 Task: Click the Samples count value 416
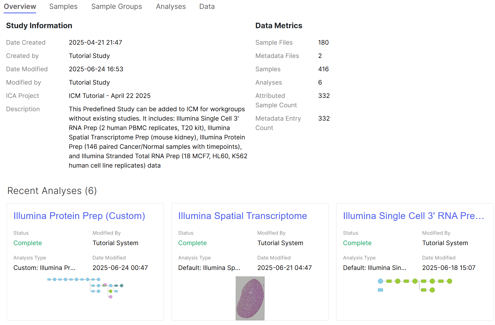pyautogui.click(x=323, y=69)
